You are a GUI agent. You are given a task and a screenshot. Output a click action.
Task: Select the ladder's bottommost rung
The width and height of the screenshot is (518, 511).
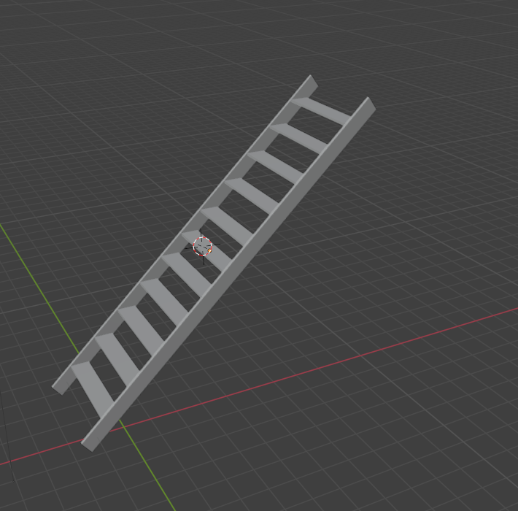pos(93,388)
